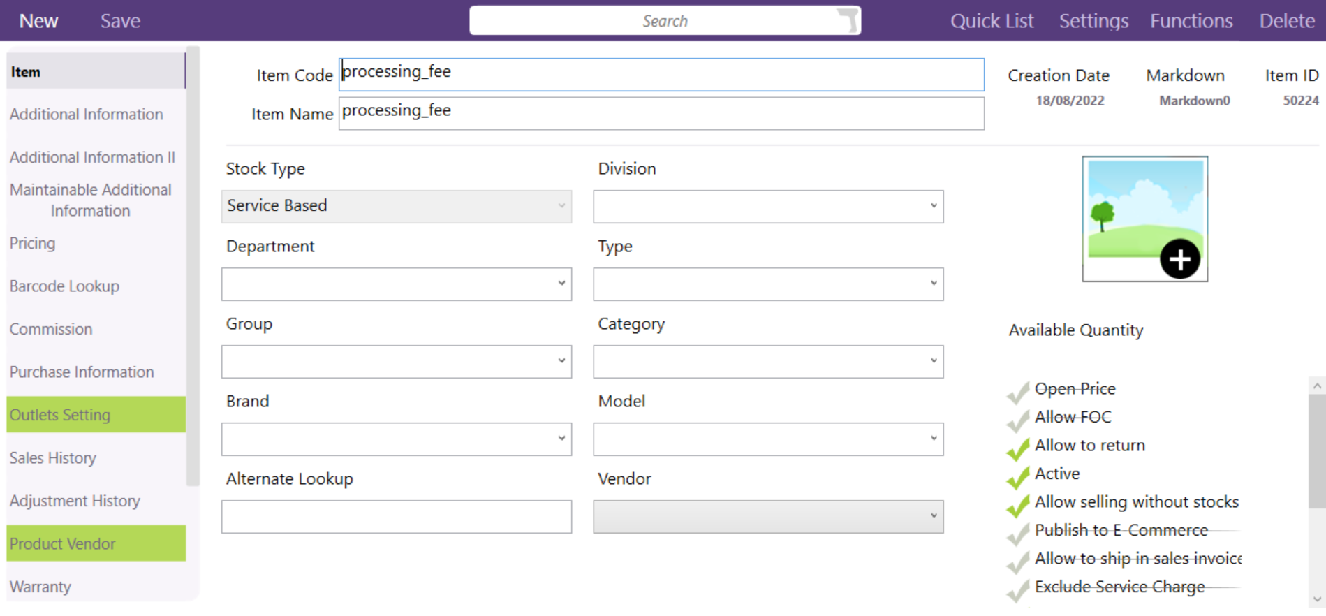The height and width of the screenshot is (616, 1326).
Task: Toggle Publish to E-Commerce checkmark
Action: 1018,533
